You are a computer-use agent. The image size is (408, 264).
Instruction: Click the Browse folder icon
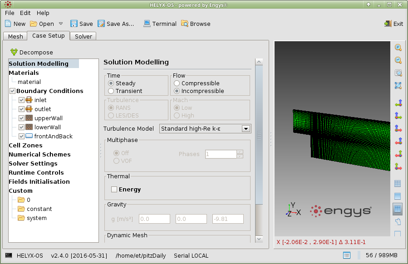184,24
